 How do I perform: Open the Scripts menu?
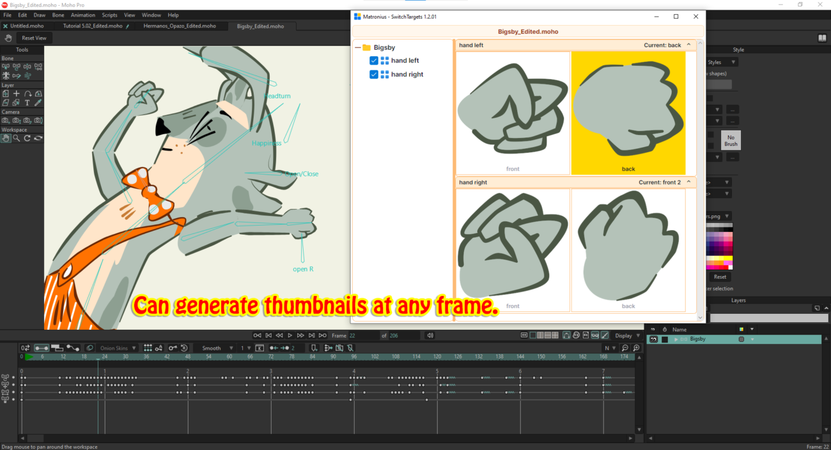pos(109,15)
